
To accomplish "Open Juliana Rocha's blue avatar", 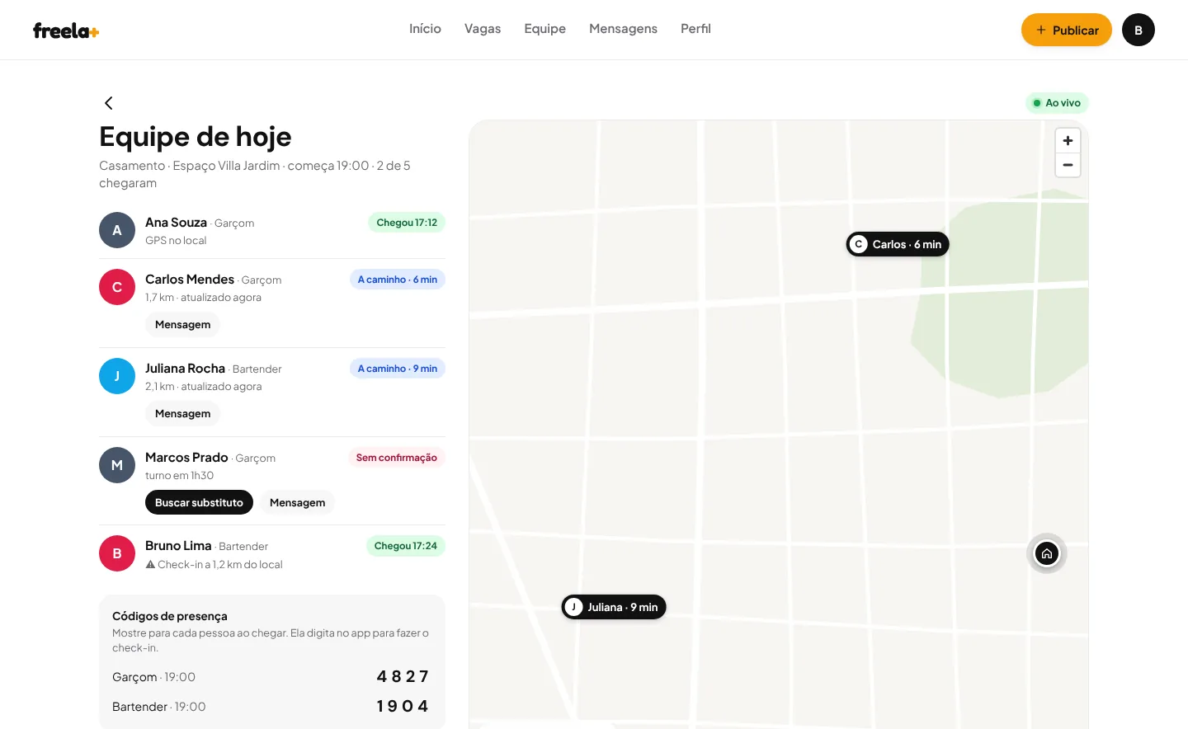I will [117, 376].
